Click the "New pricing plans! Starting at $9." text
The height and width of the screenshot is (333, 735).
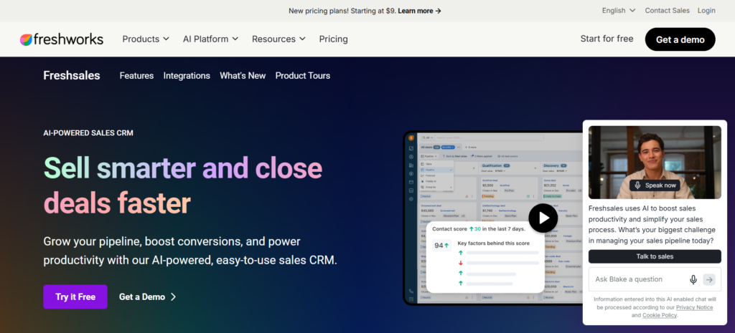[342, 10]
